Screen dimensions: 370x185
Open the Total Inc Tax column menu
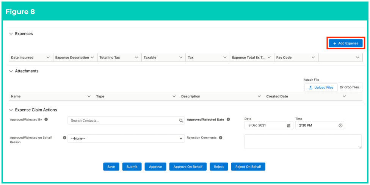[136, 58]
